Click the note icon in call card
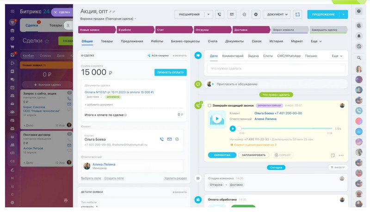Viewport: 370px width, 212px height. coord(333,155)
